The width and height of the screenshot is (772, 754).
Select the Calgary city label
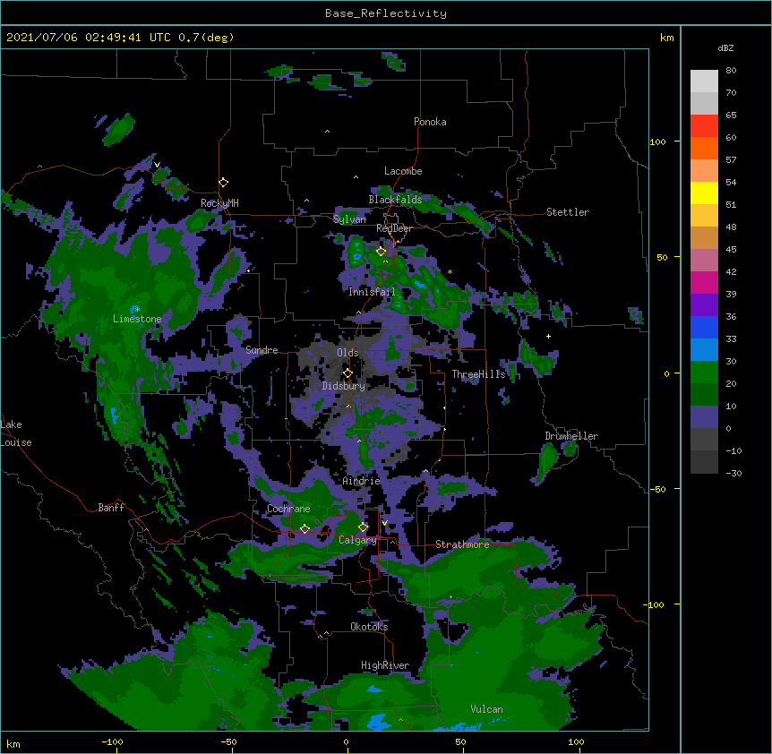pos(358,540)
